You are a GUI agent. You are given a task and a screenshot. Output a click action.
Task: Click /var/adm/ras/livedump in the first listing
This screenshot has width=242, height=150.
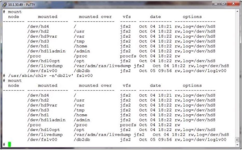(x=102, y=66)
